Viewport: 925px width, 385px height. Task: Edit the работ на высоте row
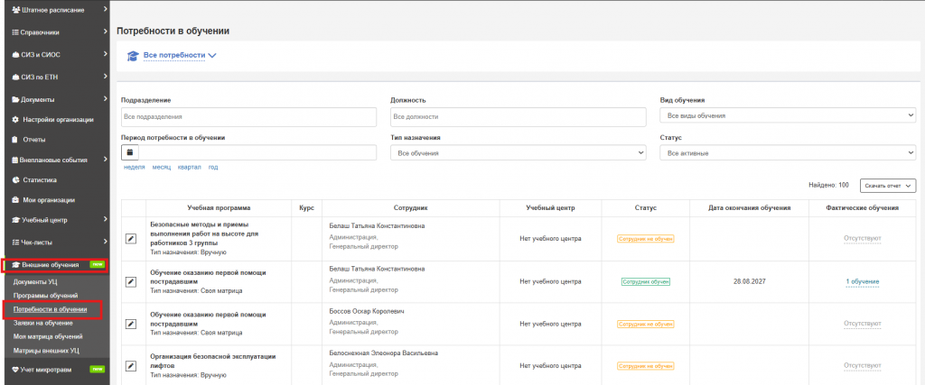pyautogui.click(x=131, y=238)
